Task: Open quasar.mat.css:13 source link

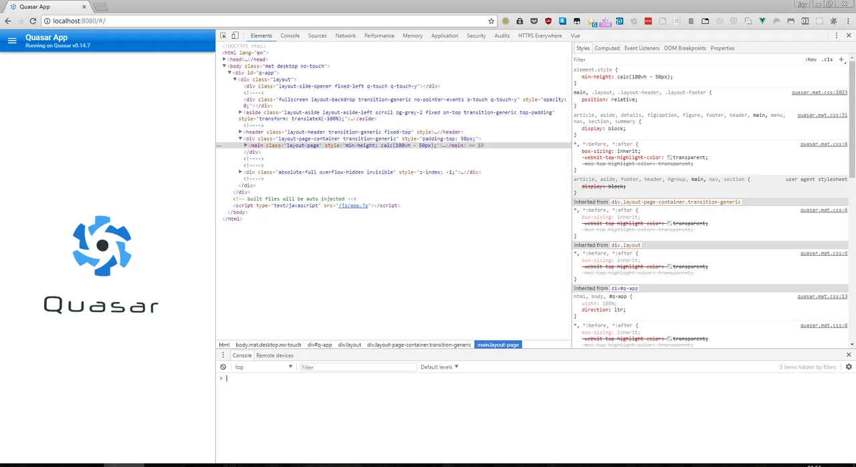Action: tap(822, 296)
